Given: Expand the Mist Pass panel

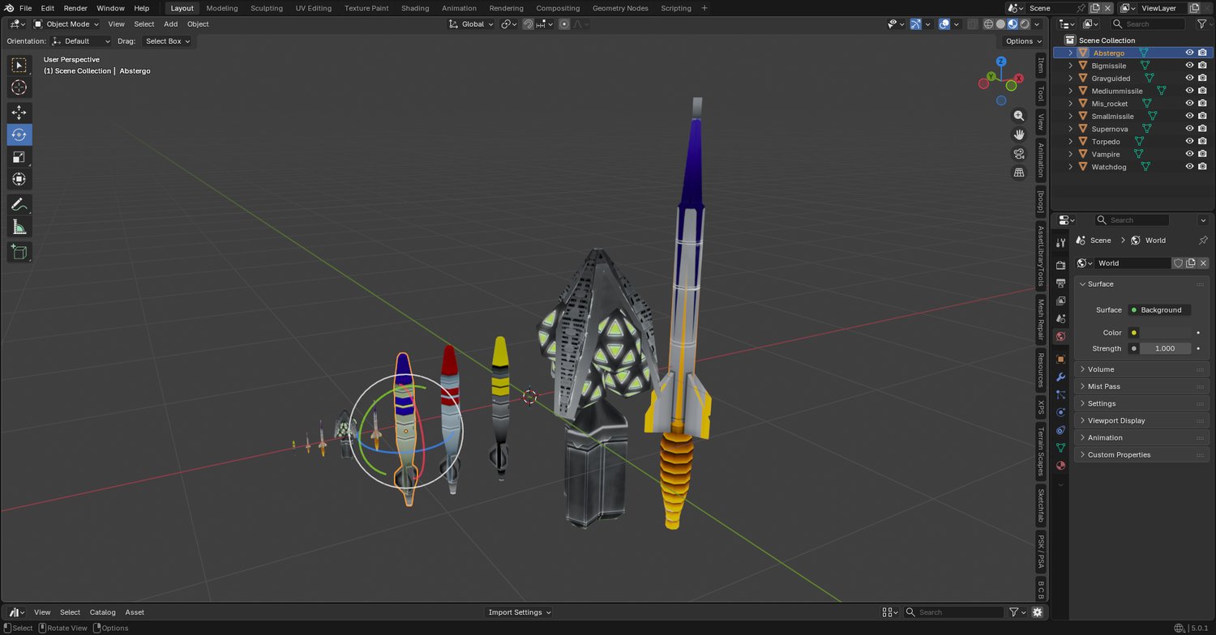Looking at the screenshot, I should point(1142,386).
